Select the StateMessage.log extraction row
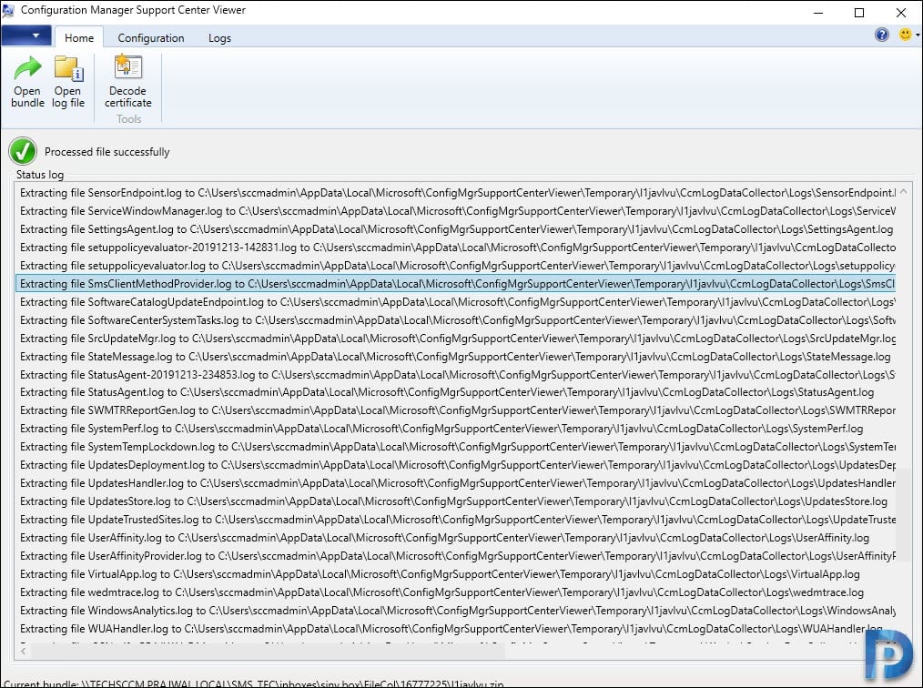Screen dimensions: 923x688 (456, 357)
